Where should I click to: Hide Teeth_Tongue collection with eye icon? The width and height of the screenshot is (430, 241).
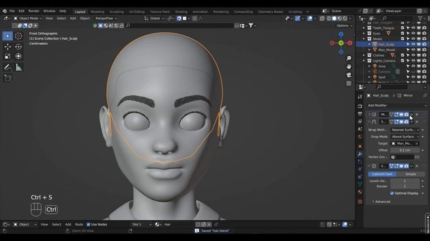(x=413, y=28)
